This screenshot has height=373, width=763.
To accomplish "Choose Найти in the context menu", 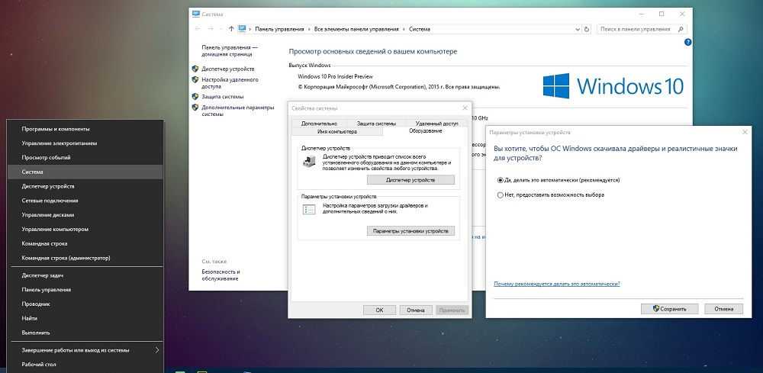I will point(85,319).
